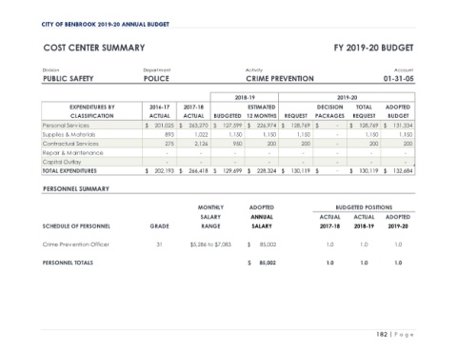Select the Cost Center Summary title
This screenshot has width=457, height=353.
click(x=94, y=48)
